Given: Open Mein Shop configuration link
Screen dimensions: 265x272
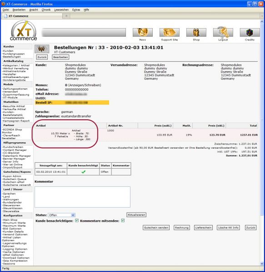Looking at the screenshot, I should tap(10, 220).
